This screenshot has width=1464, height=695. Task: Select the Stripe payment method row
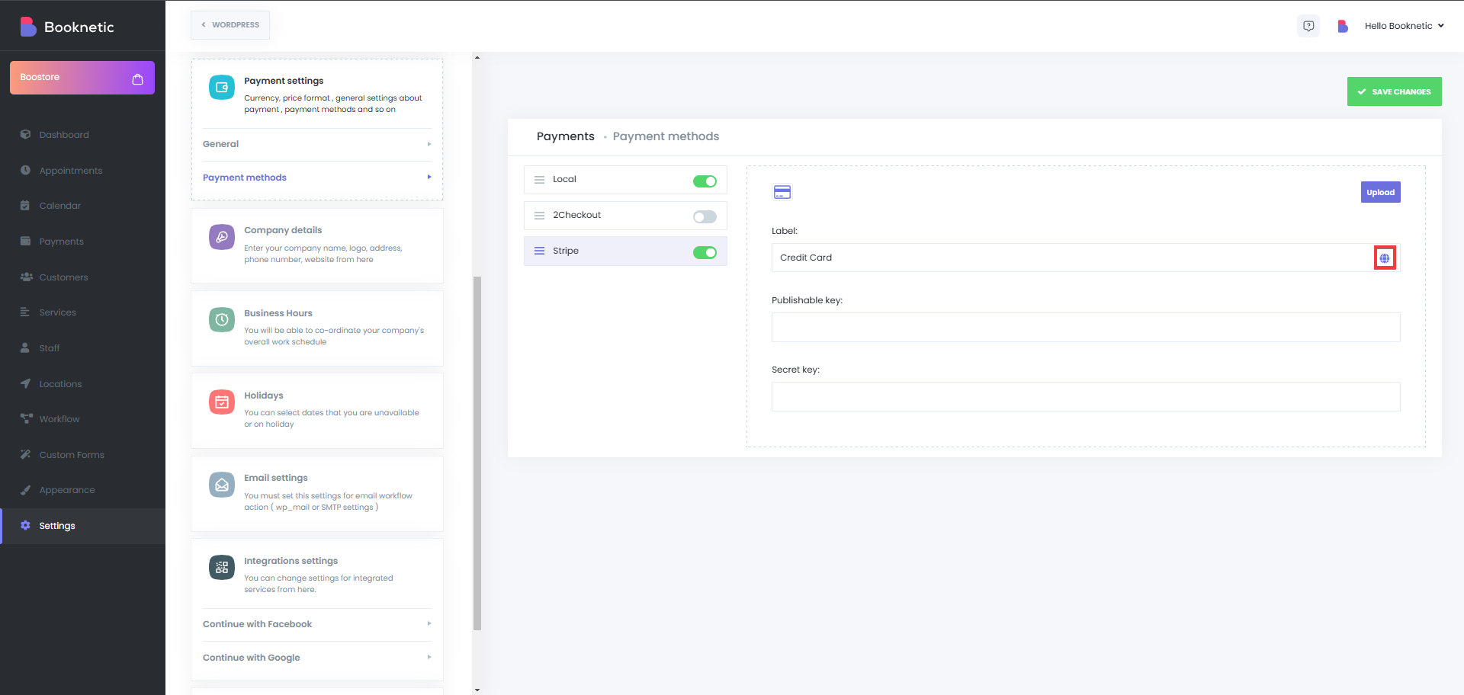tap(625, 251)
